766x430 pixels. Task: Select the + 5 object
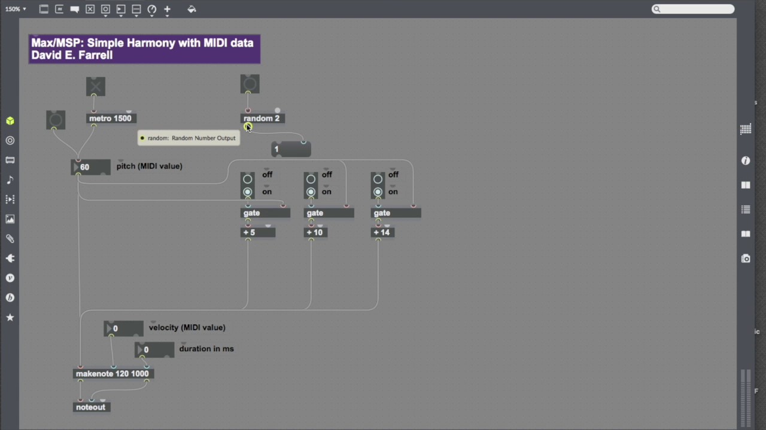pos(258,232)
